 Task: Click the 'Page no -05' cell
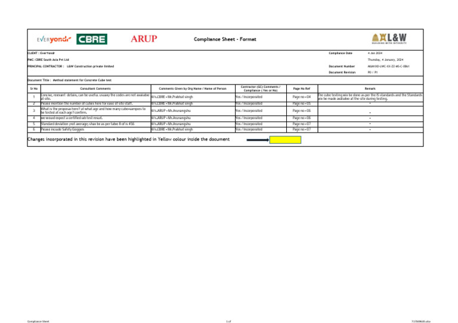click(x=302, y=104)
